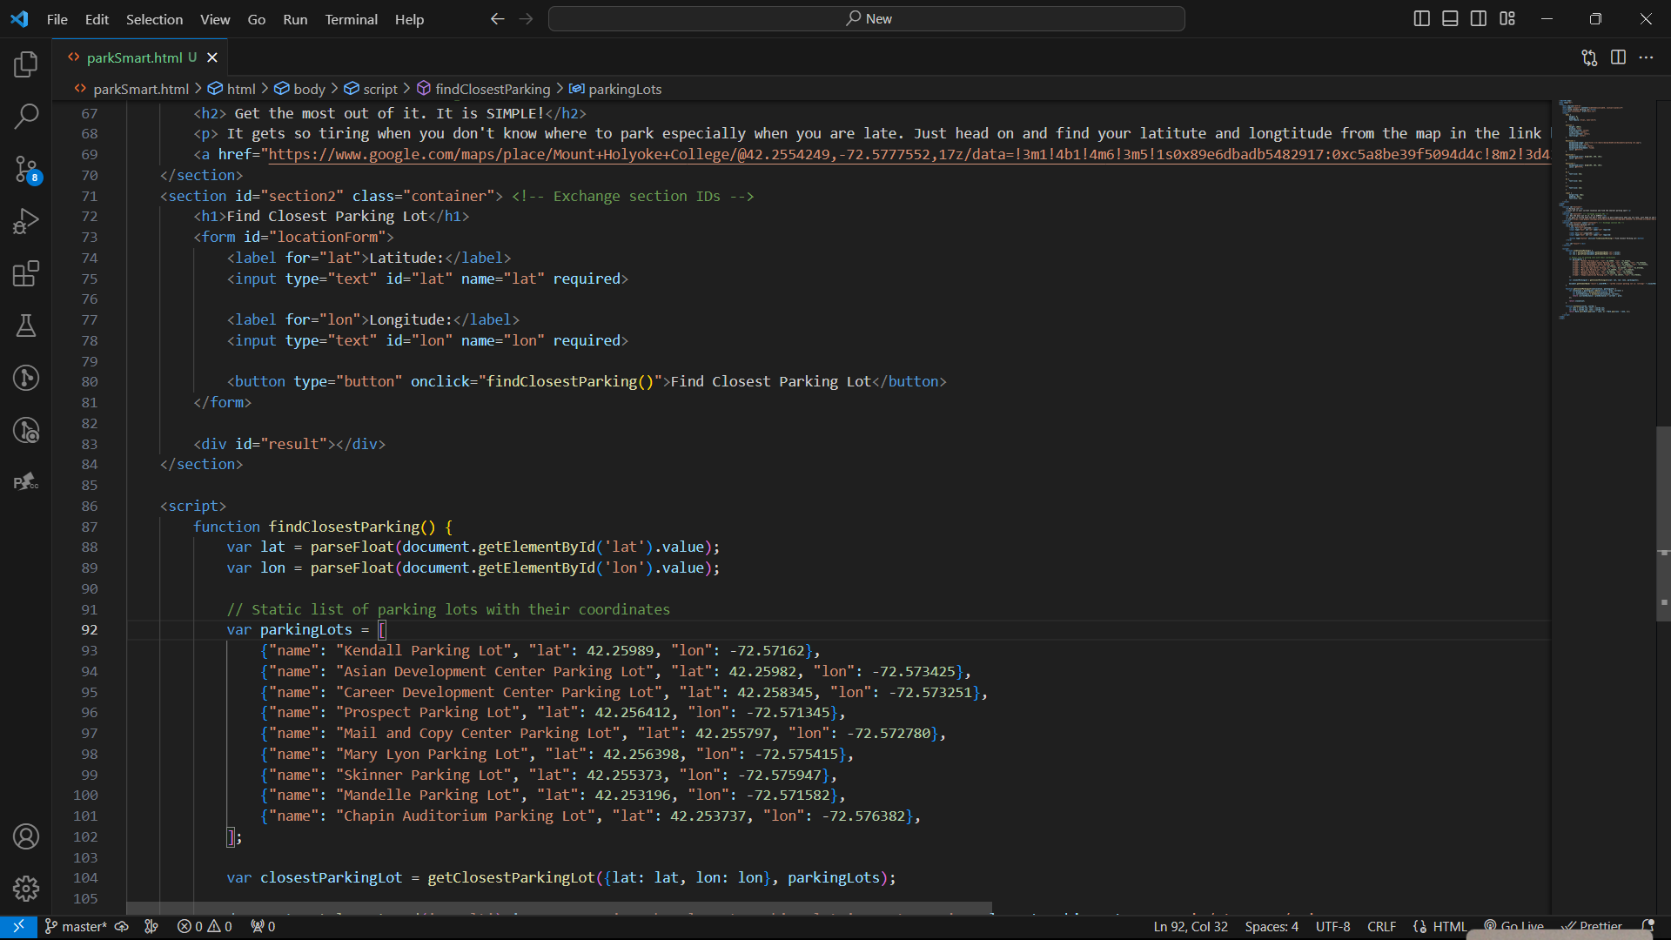Open Source Control view with badge
Viewport: 1671px width, 940px height.
click(26, 169)
